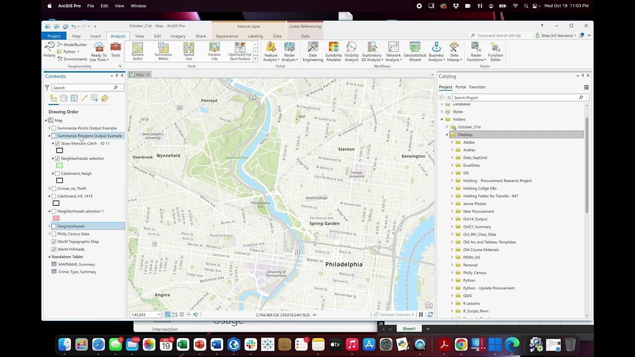The width and height of the screenshot is (635, 357).
Task: Open the Catalog pane hamburger menu
Action: click(586, 87)
